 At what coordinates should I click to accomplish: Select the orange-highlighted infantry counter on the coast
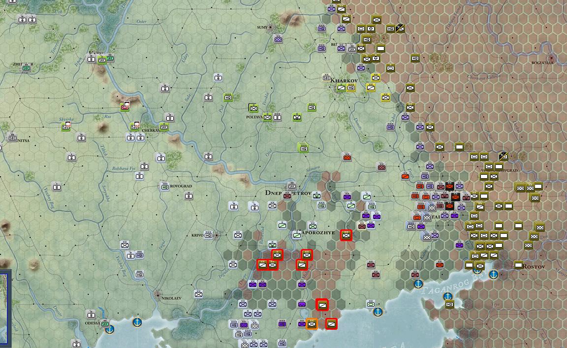coord(312,324)
